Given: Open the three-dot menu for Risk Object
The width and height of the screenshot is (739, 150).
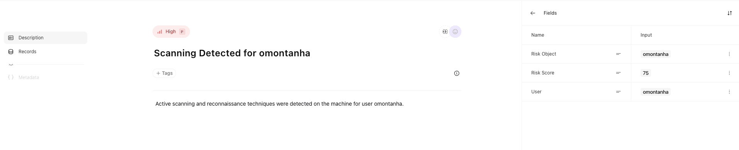Looking at the screenshot, I should click(729, 54).
